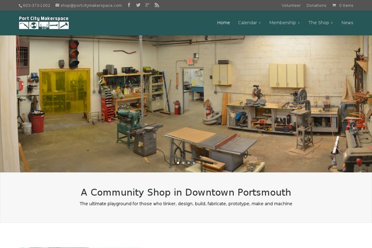Open the RSS feed icon

[157, 5]
